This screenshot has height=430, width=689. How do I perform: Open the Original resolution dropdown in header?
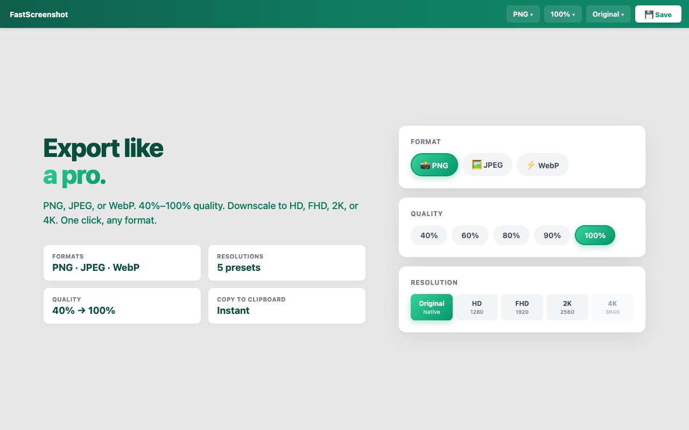pyautogui.click(x=608, y=14)
